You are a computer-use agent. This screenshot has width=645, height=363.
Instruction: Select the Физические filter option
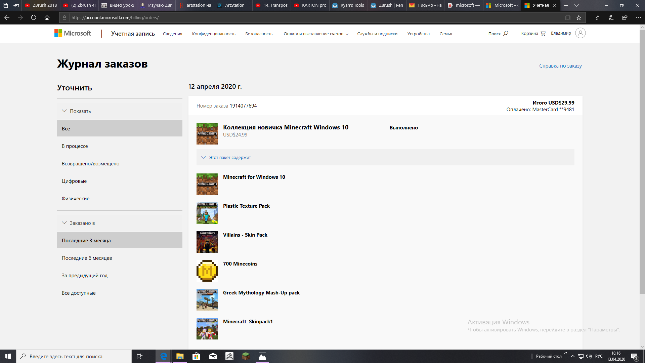click(120, 198)
